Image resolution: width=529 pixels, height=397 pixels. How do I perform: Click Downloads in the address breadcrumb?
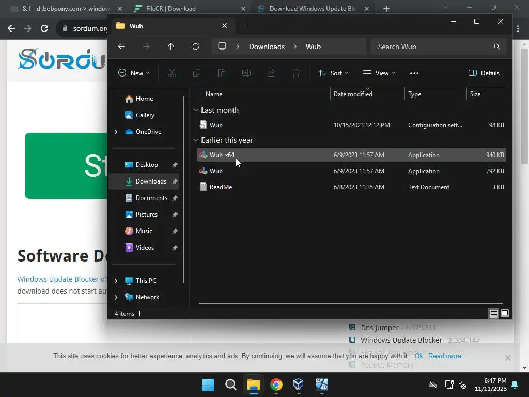[267, 47]
